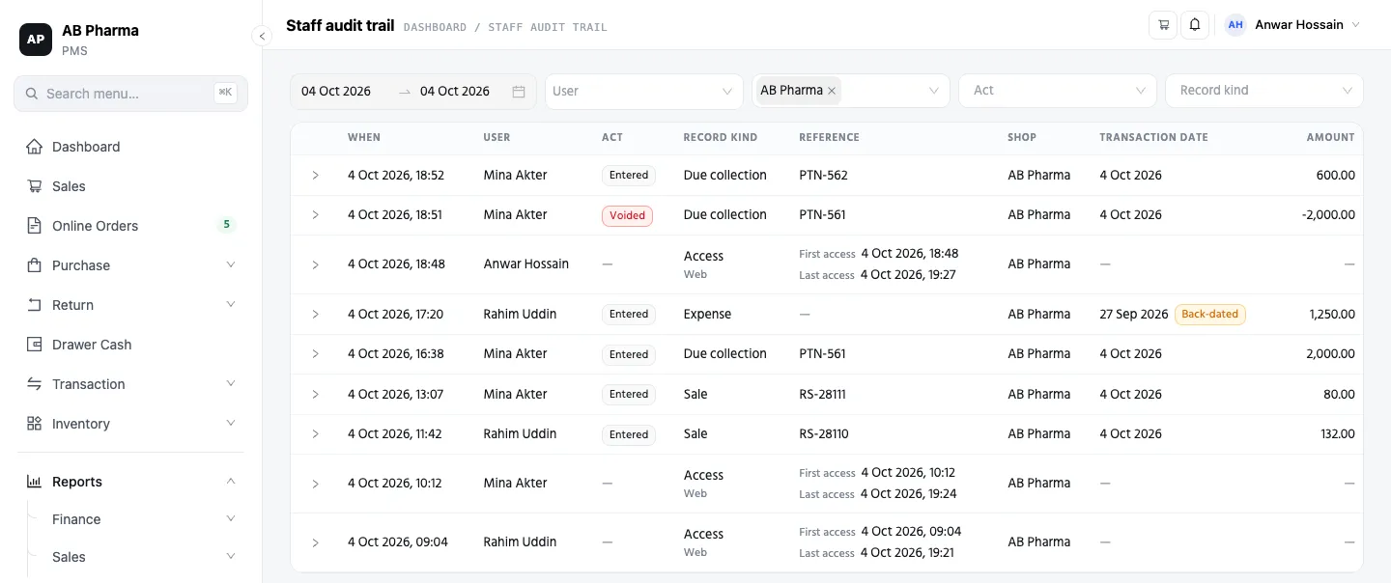Image resolution: width=1391 pixels, height=583 pixels.
Task: Click reference RS-28111
Action: coord(824,395)
